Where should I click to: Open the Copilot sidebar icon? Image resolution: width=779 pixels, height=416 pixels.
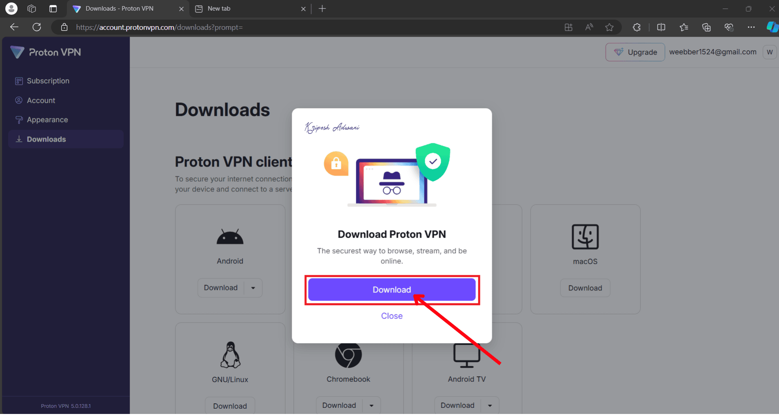772,27
